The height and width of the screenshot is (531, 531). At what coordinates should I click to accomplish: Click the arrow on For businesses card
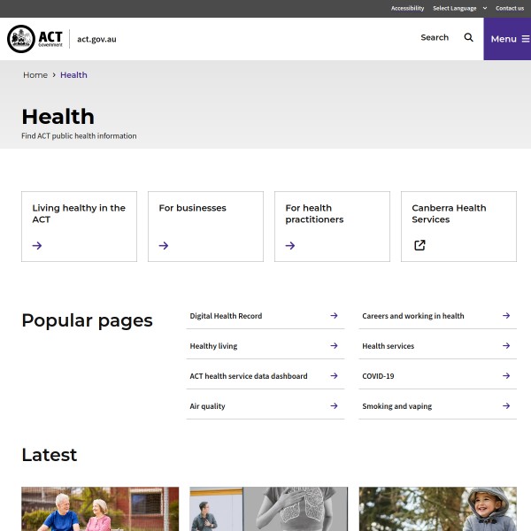point(164,245)
